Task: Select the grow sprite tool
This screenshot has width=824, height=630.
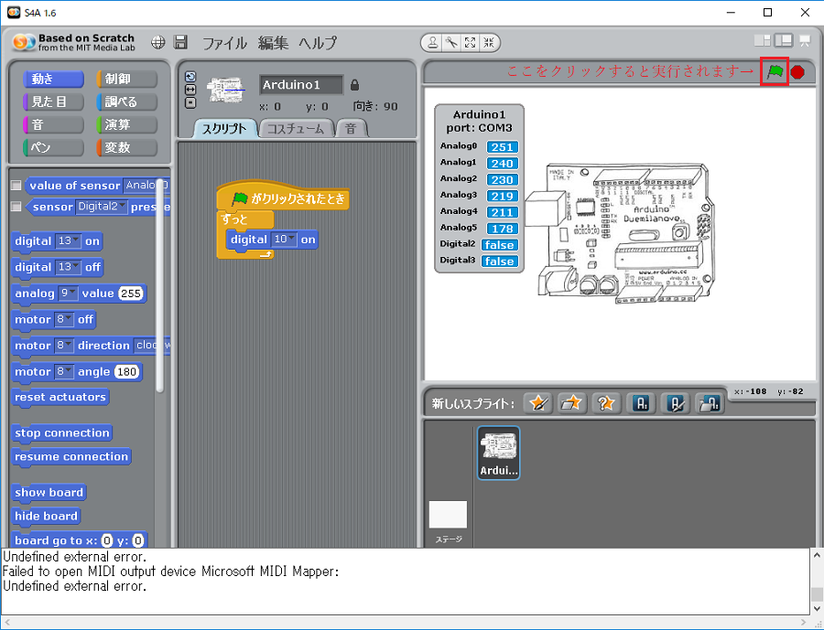Action: click(x=471, y=43)
